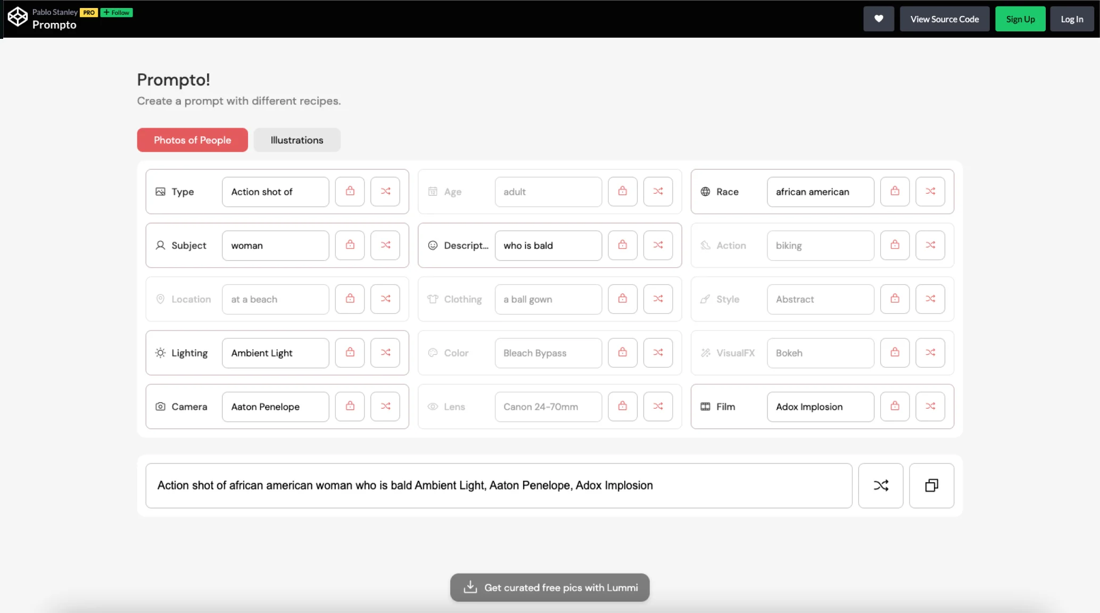Shuffle the Camera value

(385, 407)
